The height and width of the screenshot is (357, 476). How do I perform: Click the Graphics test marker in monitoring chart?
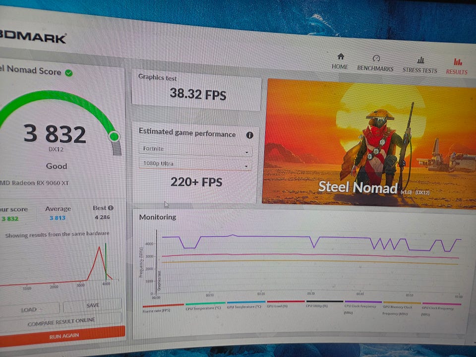pyautogui.click(x=159, y=281)
